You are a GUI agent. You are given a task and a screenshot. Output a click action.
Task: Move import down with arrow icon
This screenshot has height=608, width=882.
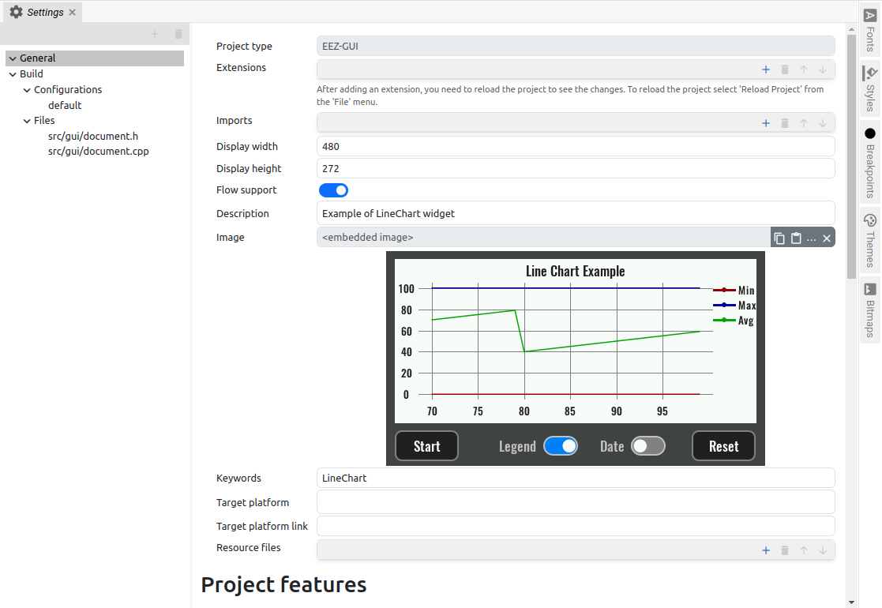(822, 123)
